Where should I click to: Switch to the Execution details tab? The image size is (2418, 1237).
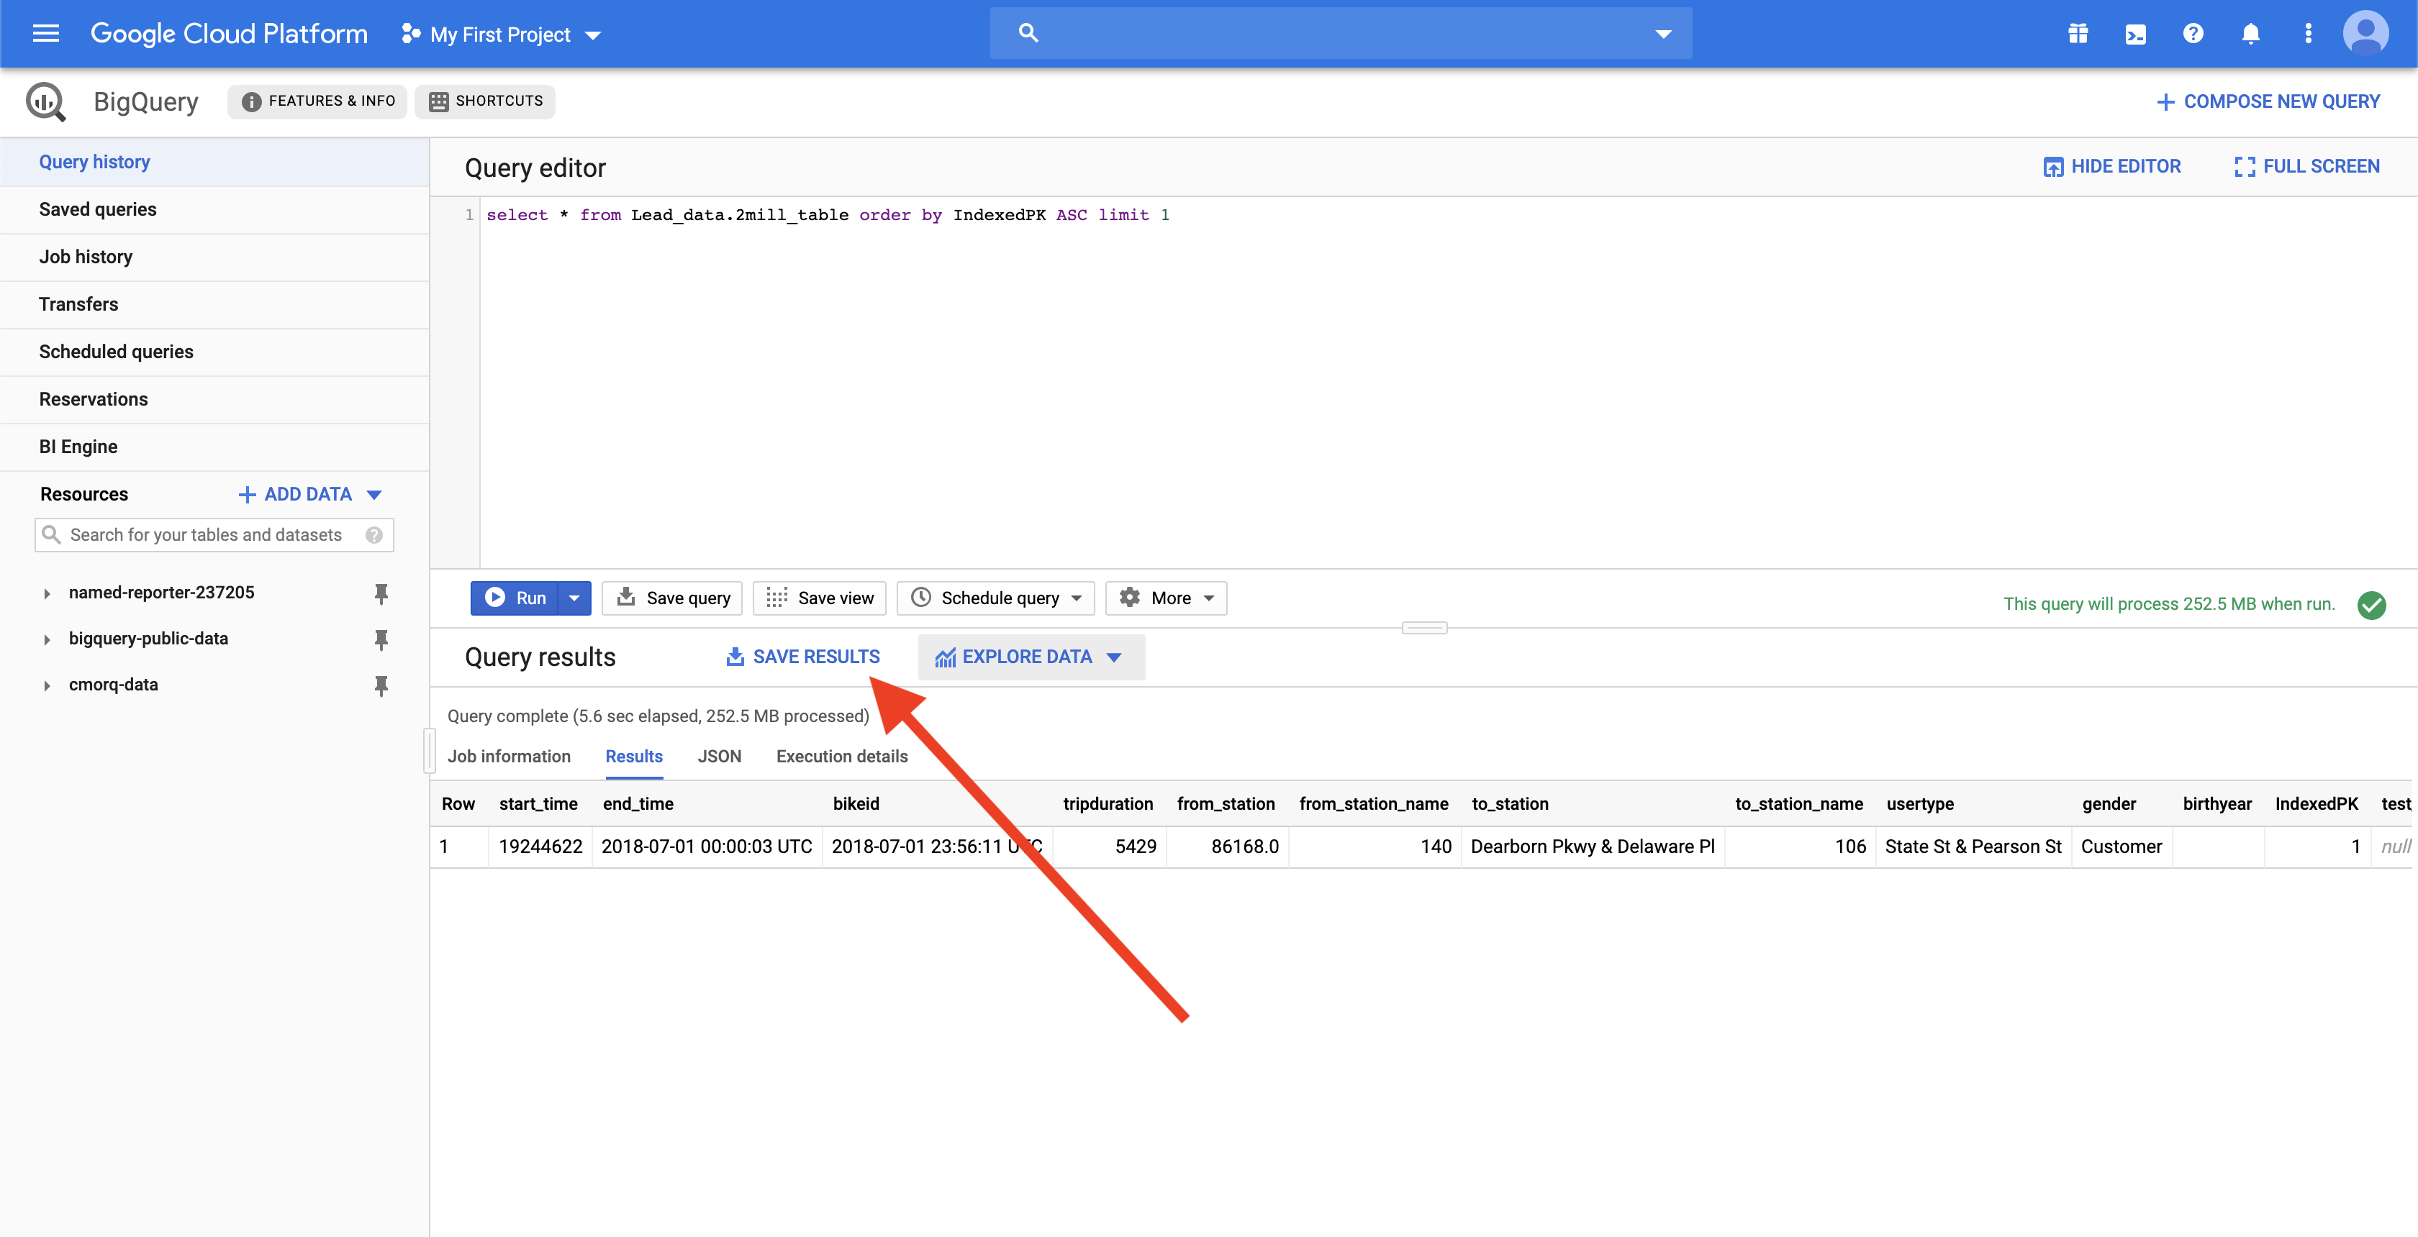pos(841,756)
